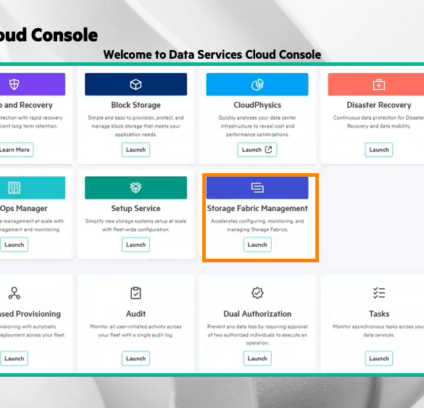The width and height of the screenshot is (424, 408).
Task: Click the Disaster Recovery description text
Action: click(378, 122)
